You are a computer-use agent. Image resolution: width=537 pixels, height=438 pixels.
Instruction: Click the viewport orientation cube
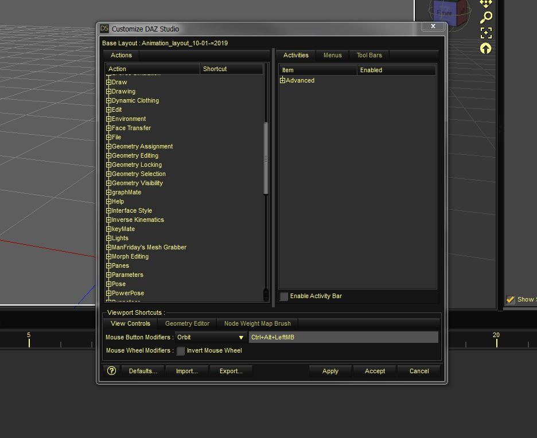click(449, 14)
